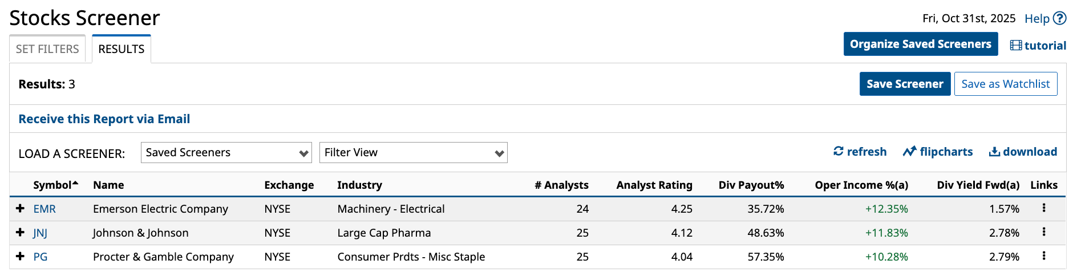Expand the PG row details

20,257
